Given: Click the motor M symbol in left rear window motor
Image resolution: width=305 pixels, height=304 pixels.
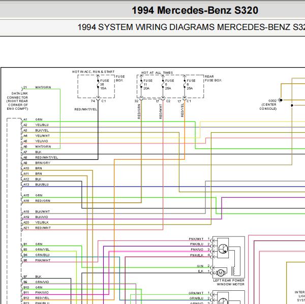Looking at the screenshot, I should (x=221, y=273).
